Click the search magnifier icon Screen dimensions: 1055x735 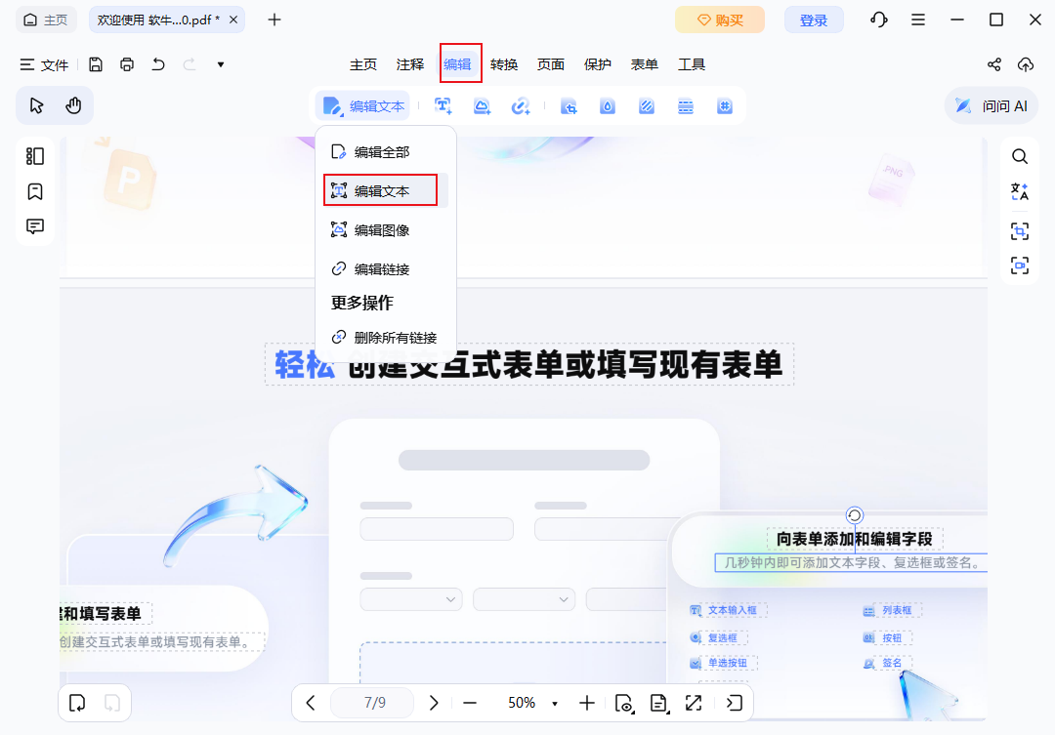(x=1020, y=157)
